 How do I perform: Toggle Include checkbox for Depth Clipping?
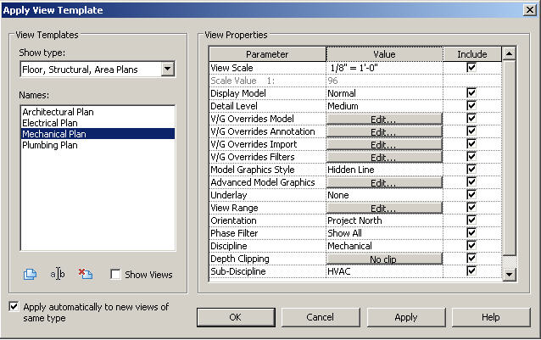tap(471, 259)
